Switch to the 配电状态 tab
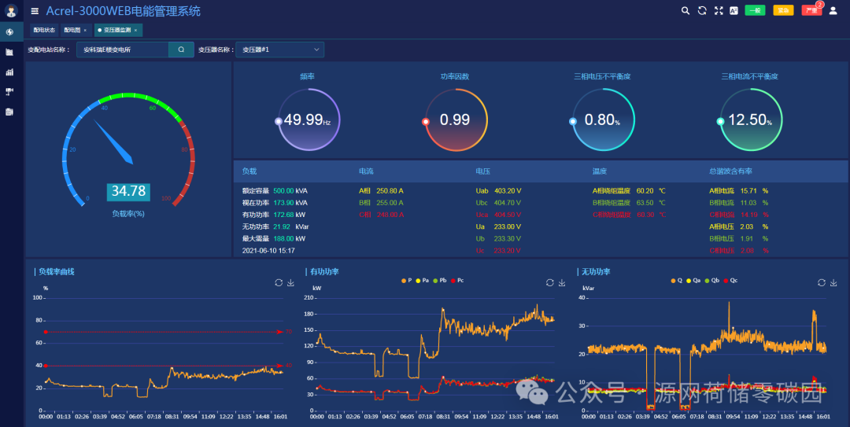Viewport: 850px width, 427px height. [44, 30]
